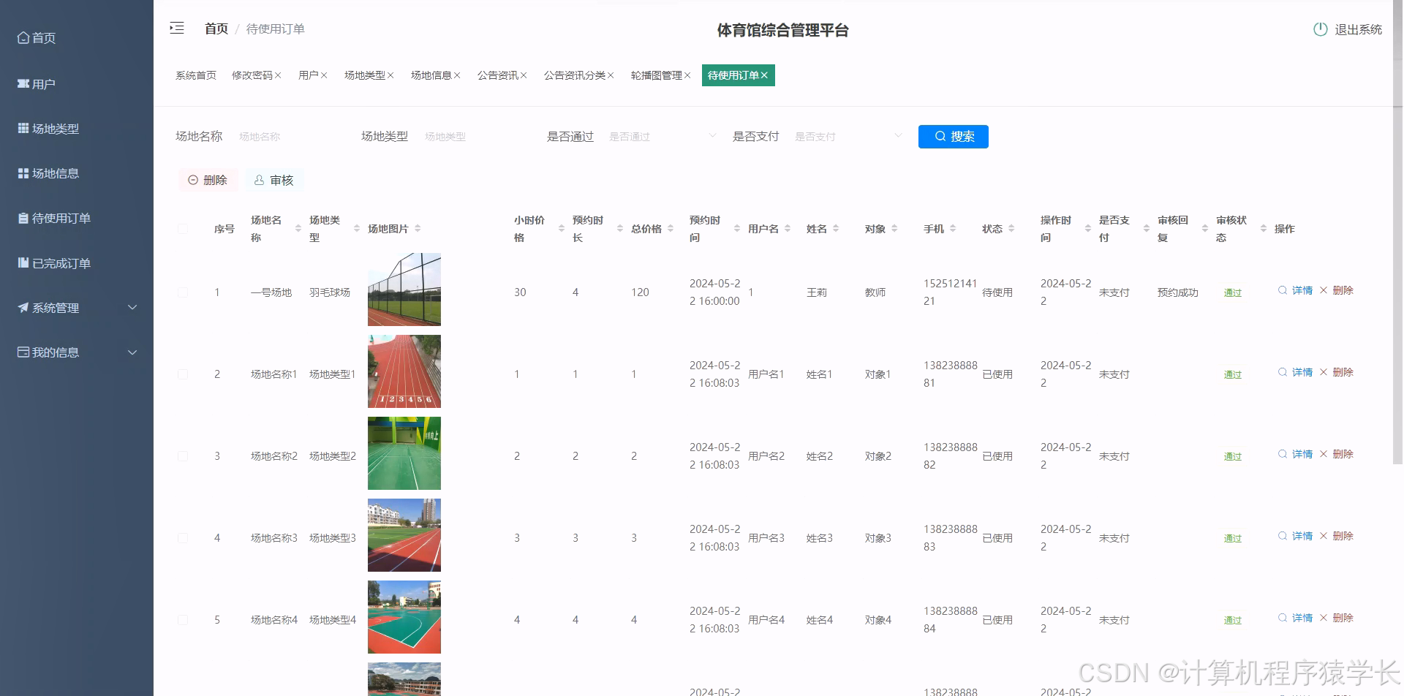The height and width of the screenshot is (696, 1404).
Task: Open the 是否通过 filter dropdown
Action: coord(662,137)
